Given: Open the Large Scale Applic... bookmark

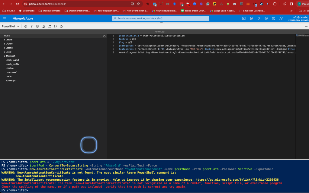Looking at the screenshot, I should tap(223, 11).
